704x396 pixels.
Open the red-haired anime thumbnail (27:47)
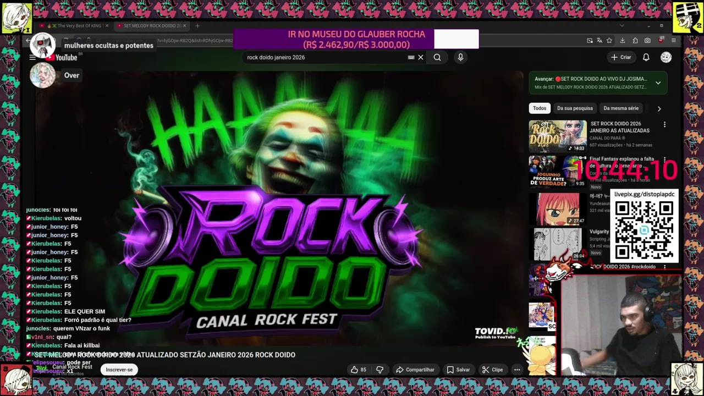point(558,208)
